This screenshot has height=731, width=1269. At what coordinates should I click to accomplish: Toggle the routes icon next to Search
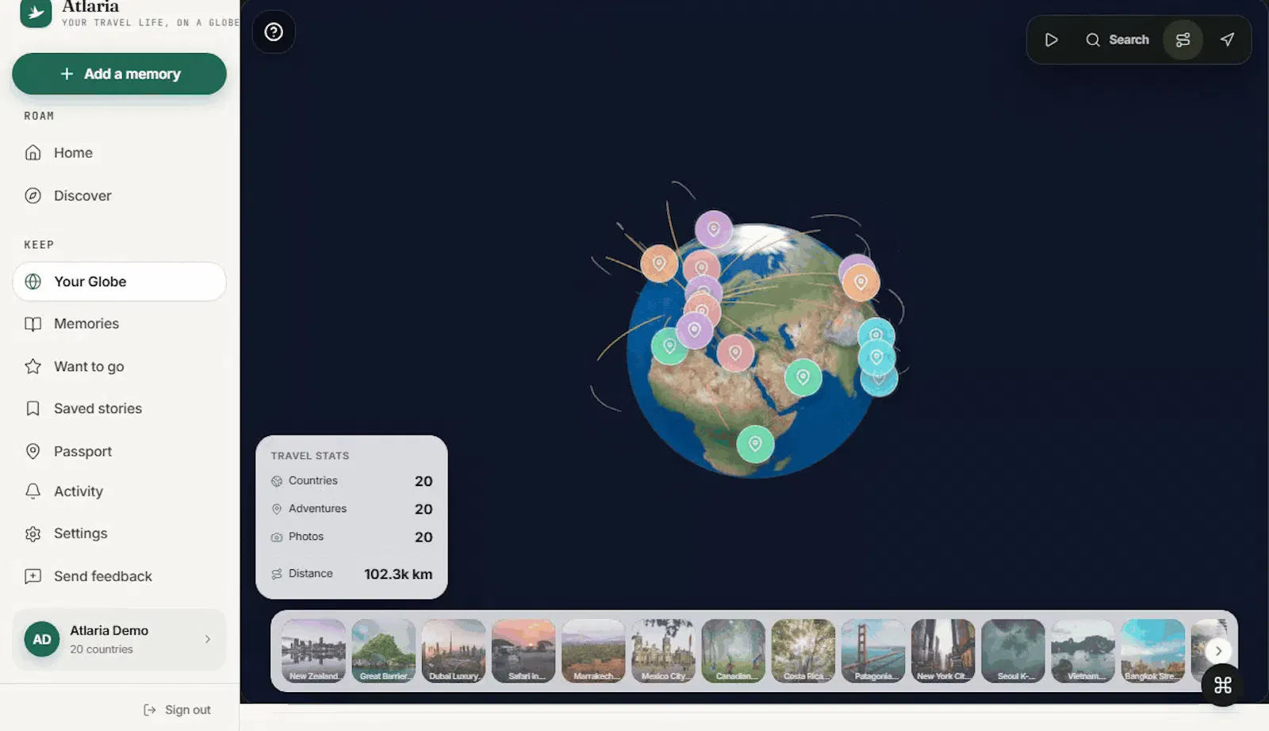pyautogui.click(x=1183, y=40)
